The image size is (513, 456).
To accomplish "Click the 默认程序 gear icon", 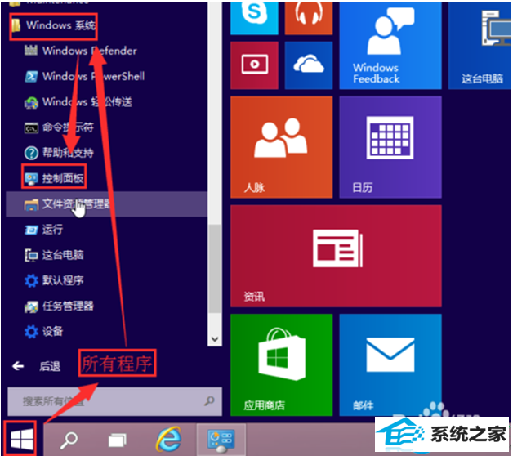I will tap(31, 281).
